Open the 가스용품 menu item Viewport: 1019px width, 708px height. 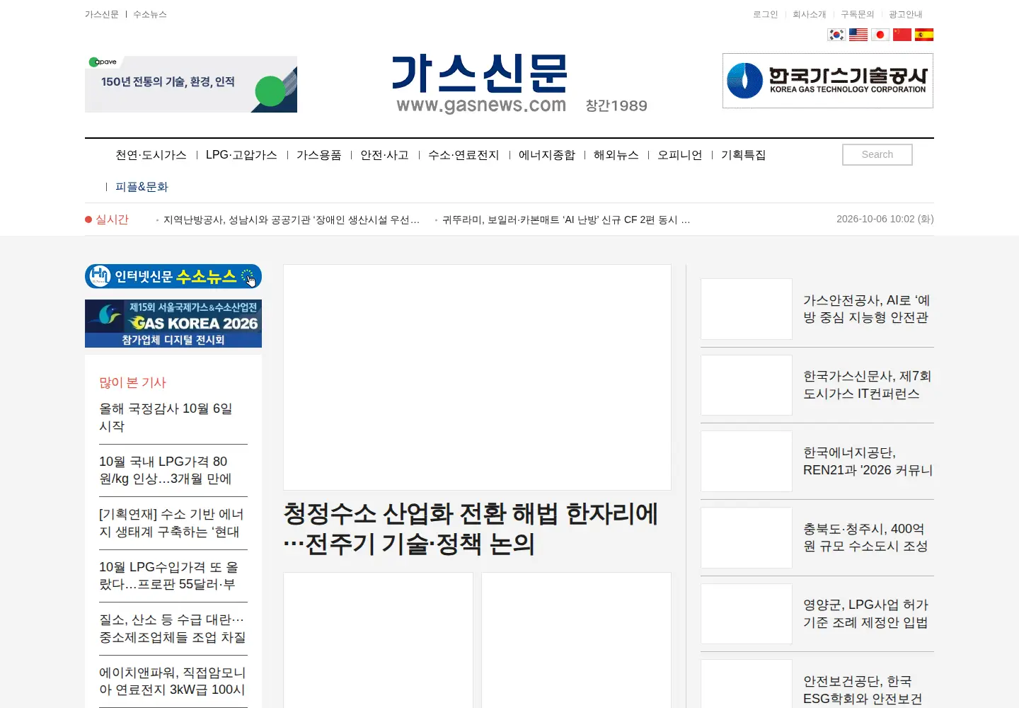pyautogui.click(x=319, y=155)
